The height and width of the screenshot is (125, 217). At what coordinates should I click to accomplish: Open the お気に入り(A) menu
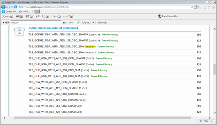tap(42, 17)
